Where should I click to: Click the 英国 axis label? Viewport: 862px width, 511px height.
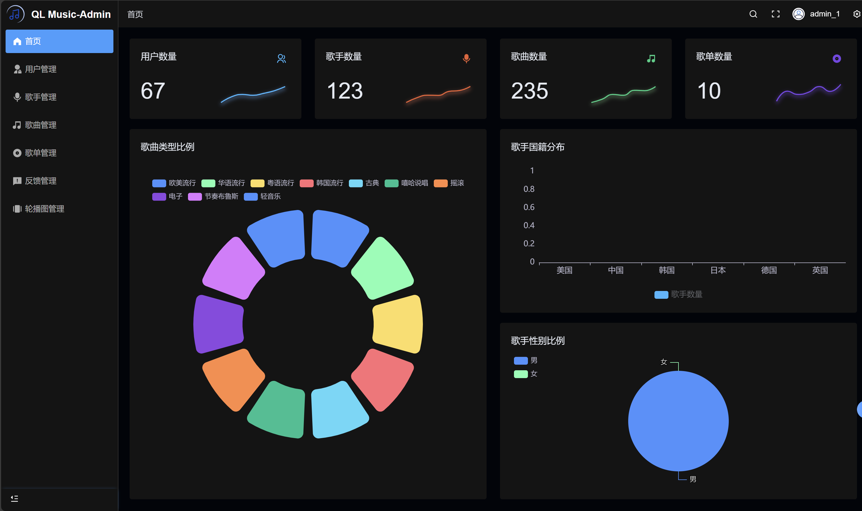click(820, 270)
